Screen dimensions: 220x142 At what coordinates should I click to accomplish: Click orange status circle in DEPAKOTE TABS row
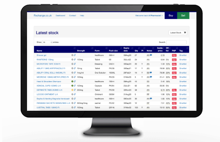point(72,90)
